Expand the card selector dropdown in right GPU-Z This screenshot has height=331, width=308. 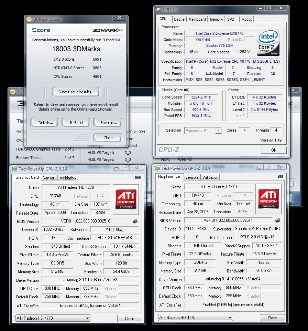tap(196, 318)
